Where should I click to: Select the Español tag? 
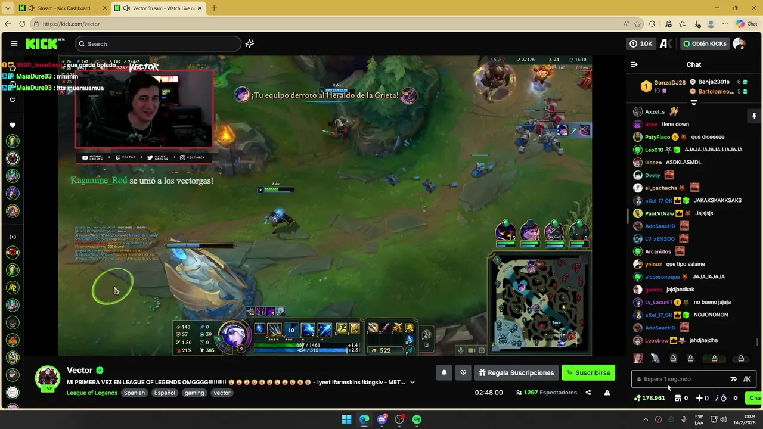point(165,393)
